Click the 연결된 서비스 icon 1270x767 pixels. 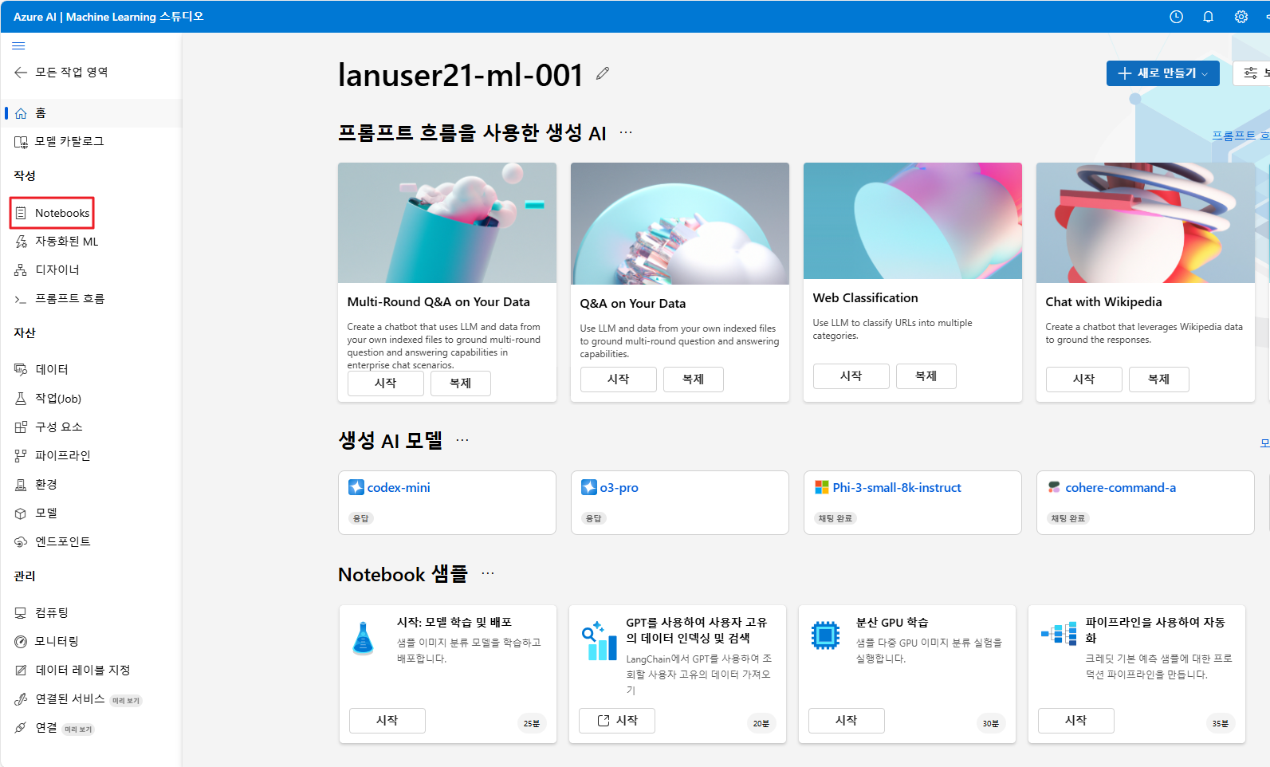pyautogui.click(x=21, y=699)
